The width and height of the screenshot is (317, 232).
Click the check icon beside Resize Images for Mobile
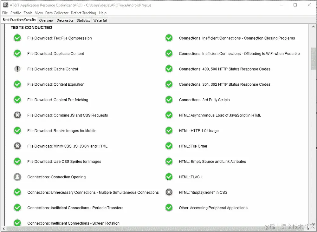coord(17,130)
